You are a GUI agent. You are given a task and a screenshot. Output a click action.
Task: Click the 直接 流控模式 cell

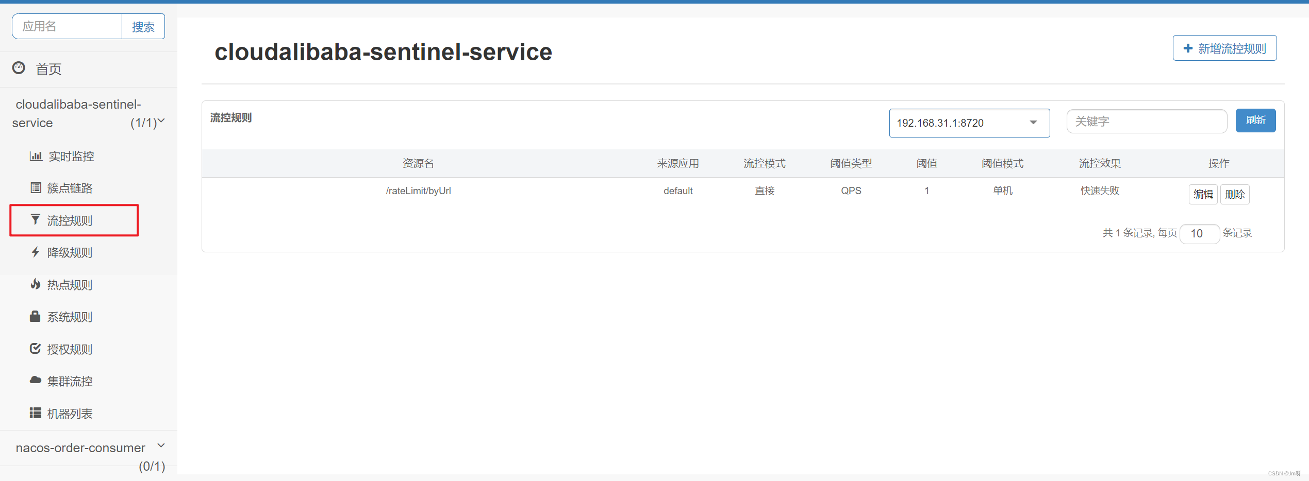[765, 191]
